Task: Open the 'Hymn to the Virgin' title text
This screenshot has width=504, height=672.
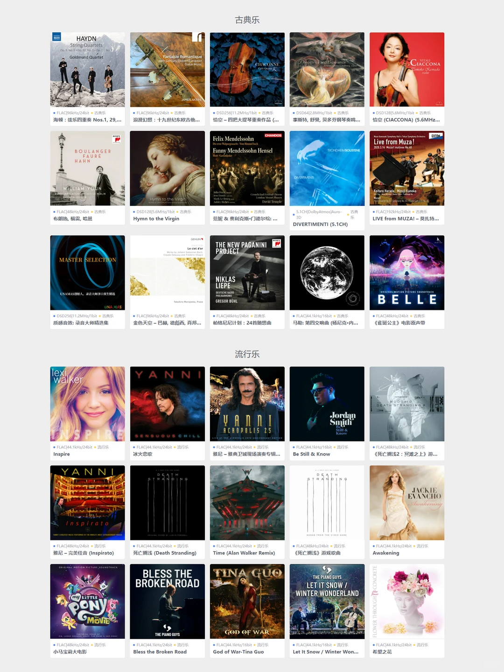Action: [x=156, y=219]
